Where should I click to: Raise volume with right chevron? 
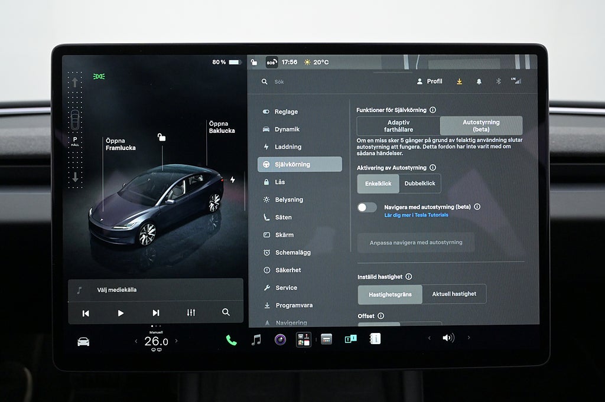tap(469, 338)
